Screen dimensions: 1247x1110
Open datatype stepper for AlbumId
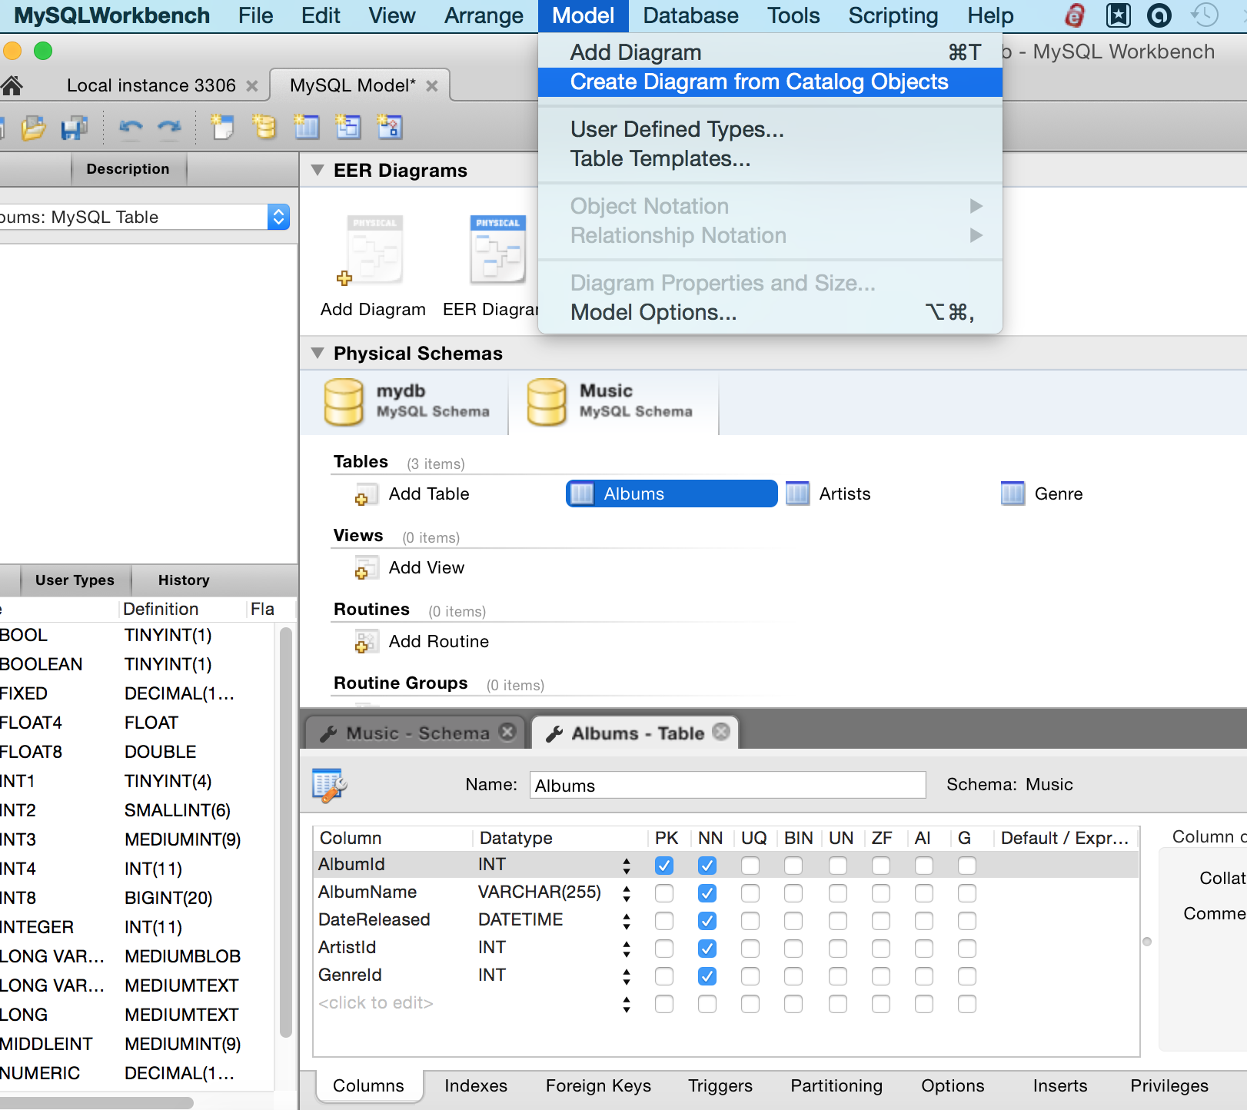click(x=627, y=866)
